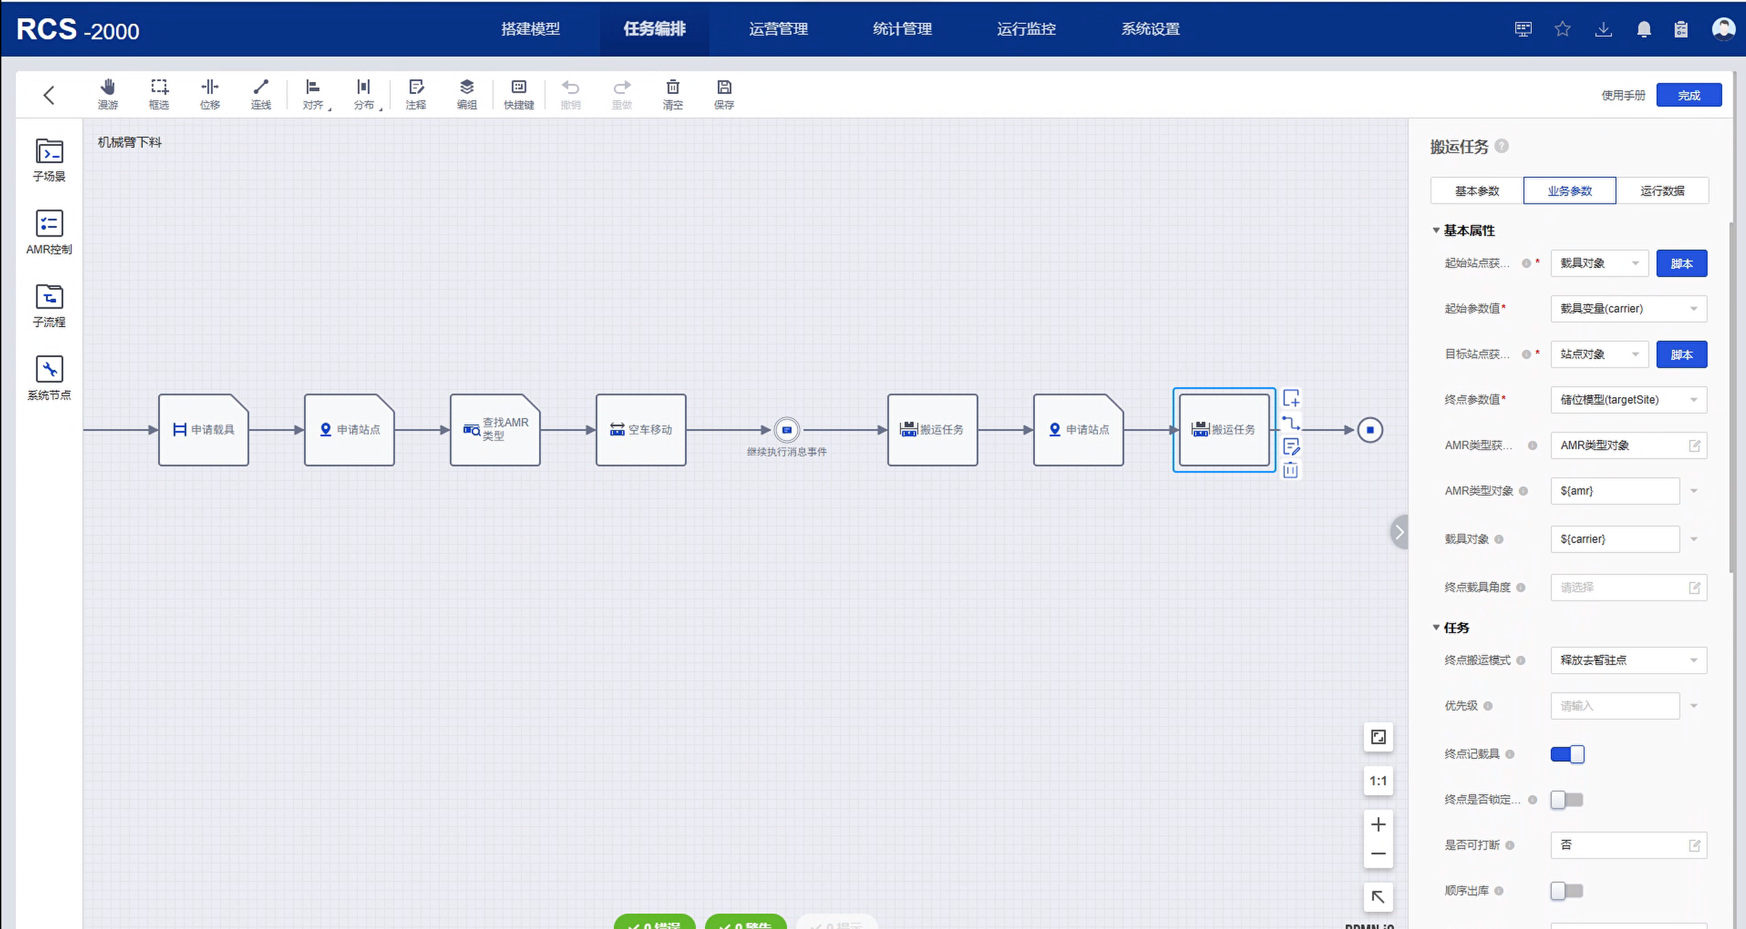Open the 运行监控 menu
The image size is (1746, 929).
click(x=1027, y=29)
